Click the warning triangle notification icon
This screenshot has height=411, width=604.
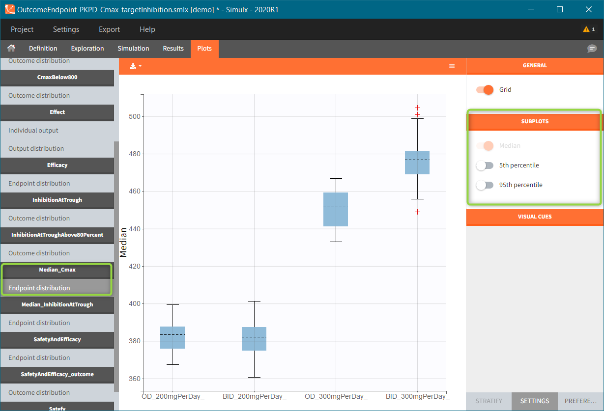coord(586,29)
